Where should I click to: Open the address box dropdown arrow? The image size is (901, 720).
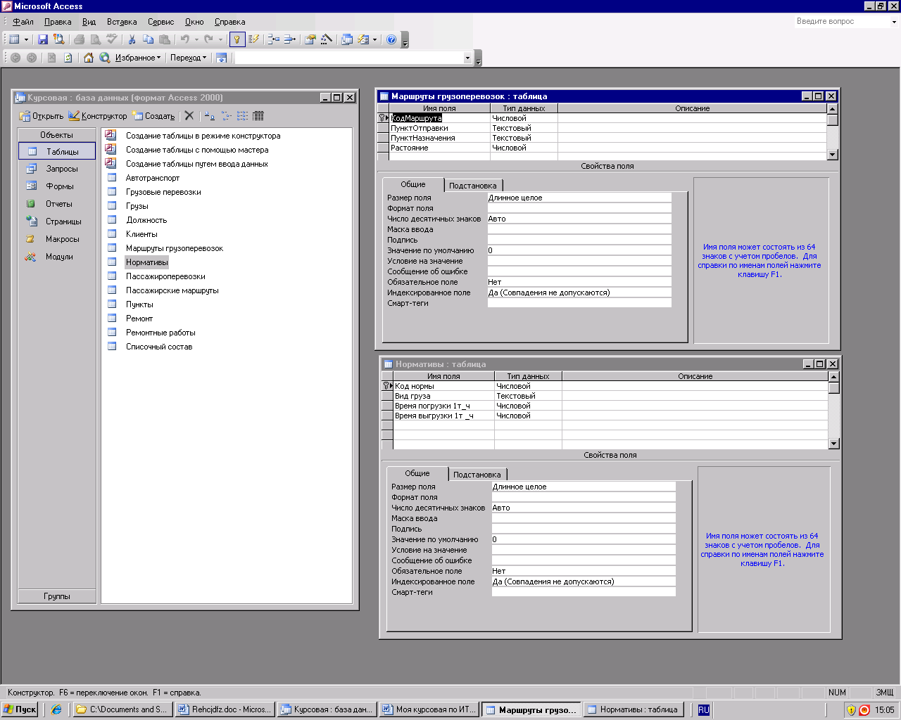tap(467, 58)
